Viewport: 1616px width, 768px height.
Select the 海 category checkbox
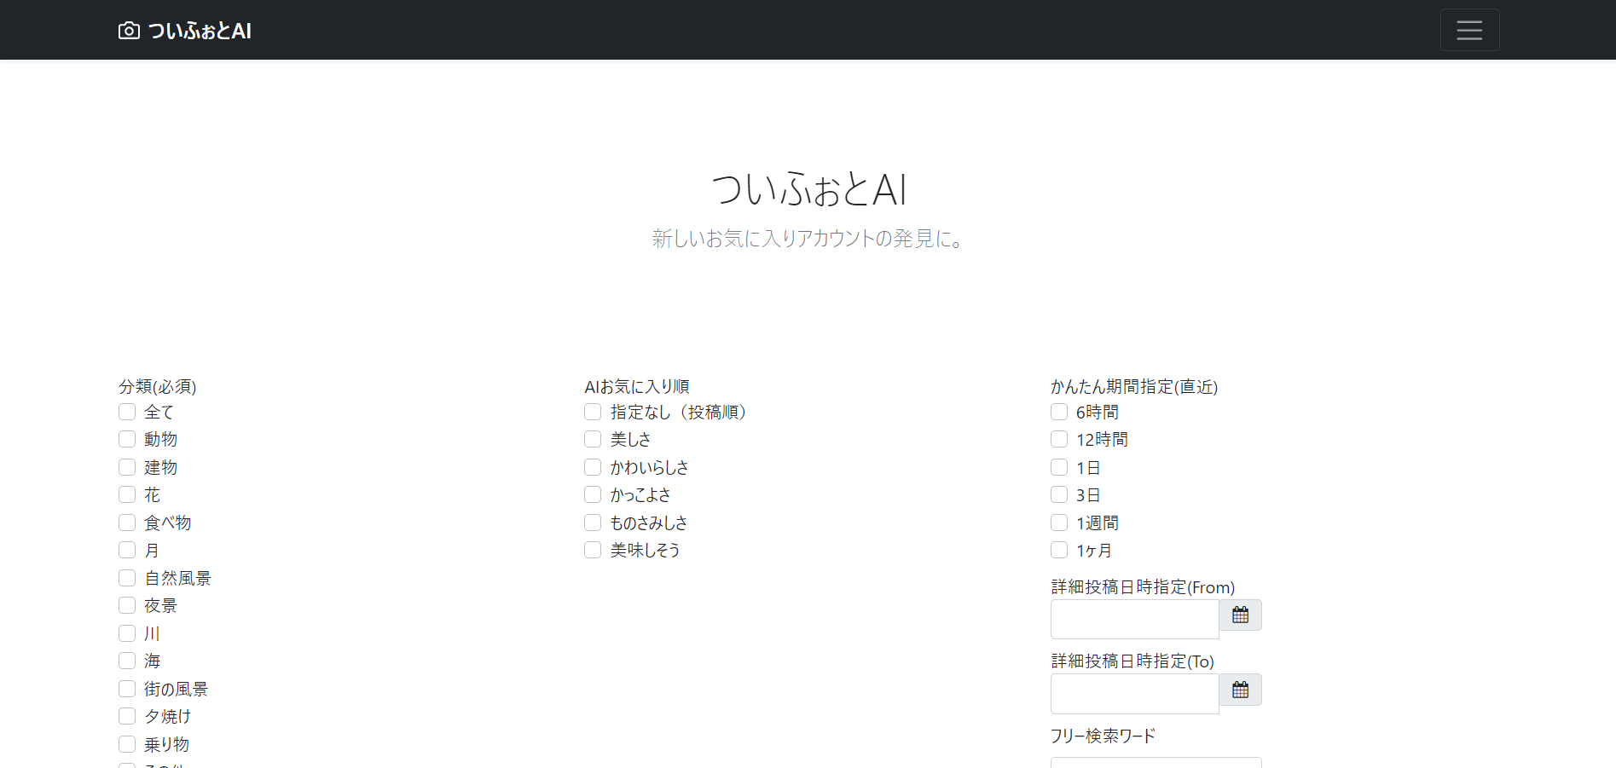[126, 661]
